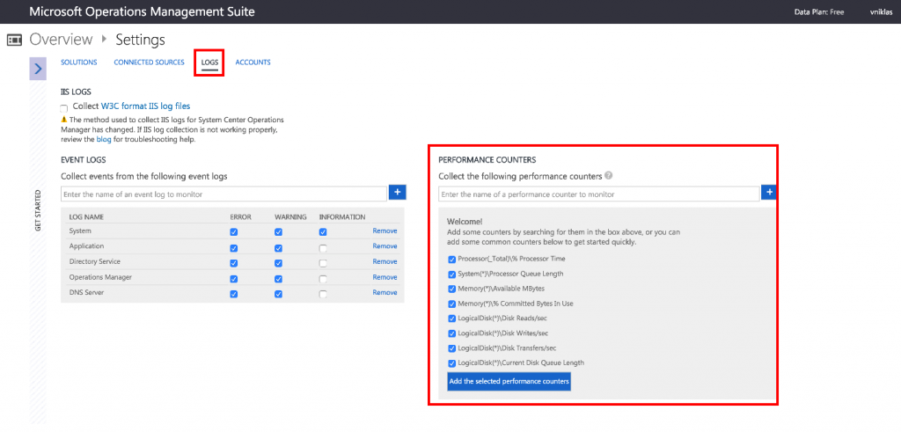Focus the performance counter name input field
Viewport: 901px width, 432px height.
point(598,194)
